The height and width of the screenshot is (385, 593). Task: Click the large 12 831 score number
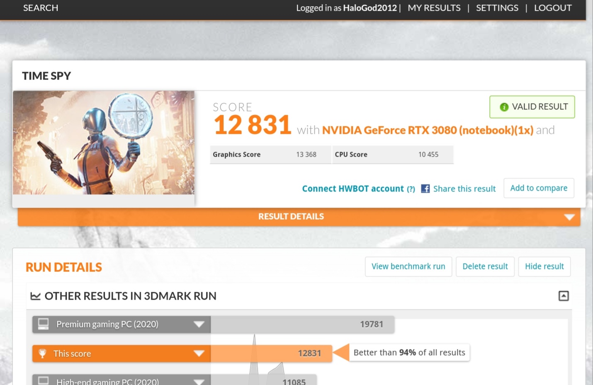(253, 125)
